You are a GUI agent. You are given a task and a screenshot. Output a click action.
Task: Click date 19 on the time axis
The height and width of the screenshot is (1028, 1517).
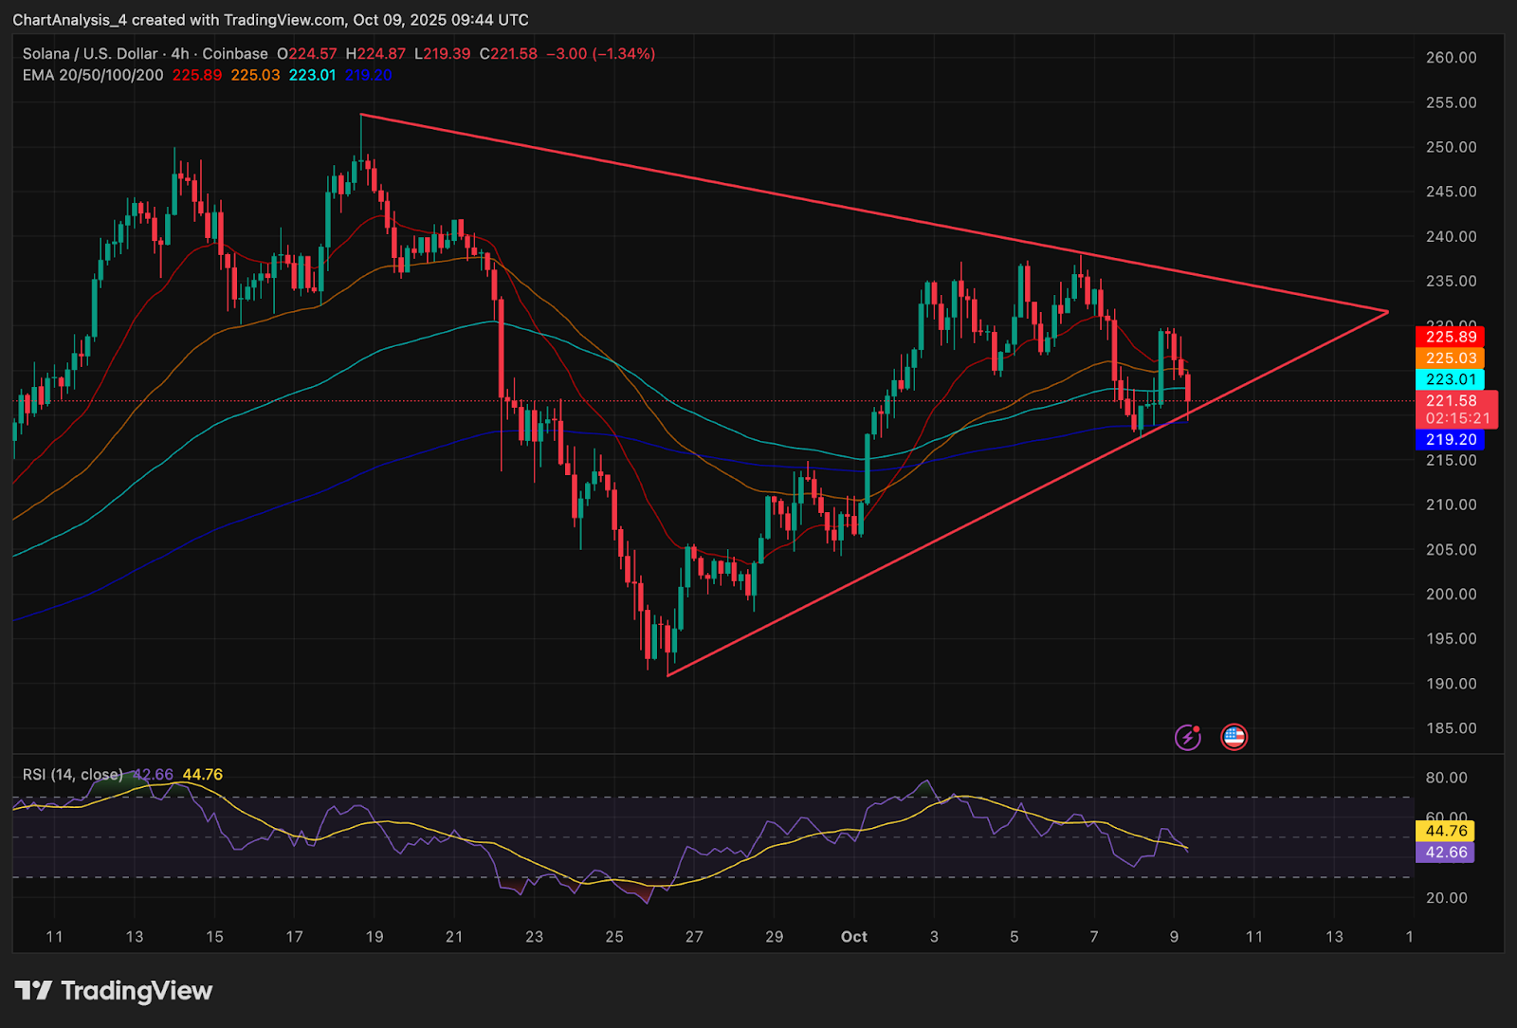(375, 937)
